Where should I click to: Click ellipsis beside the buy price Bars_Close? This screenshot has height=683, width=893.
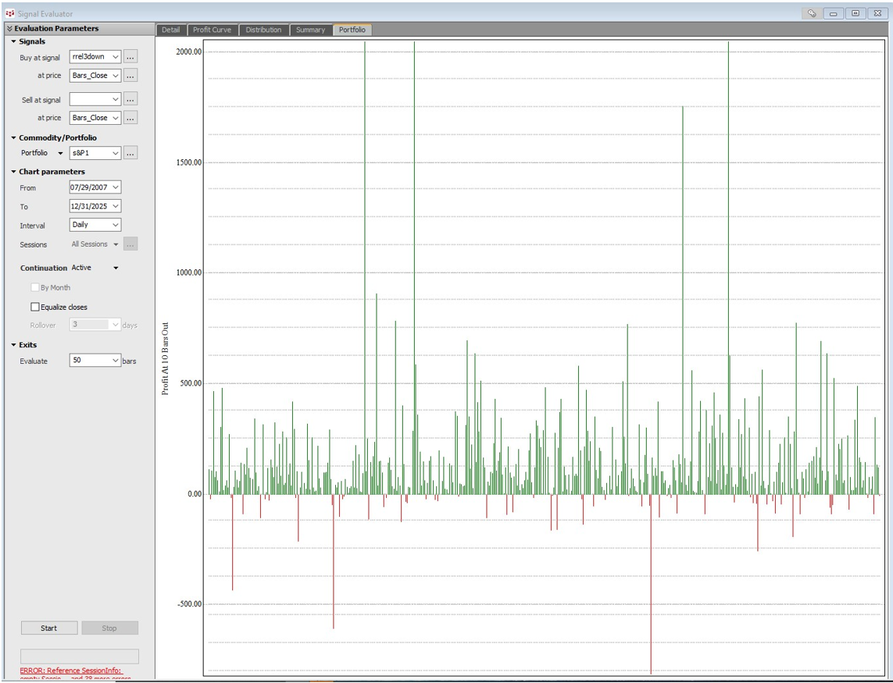click(x=130, y=76)
